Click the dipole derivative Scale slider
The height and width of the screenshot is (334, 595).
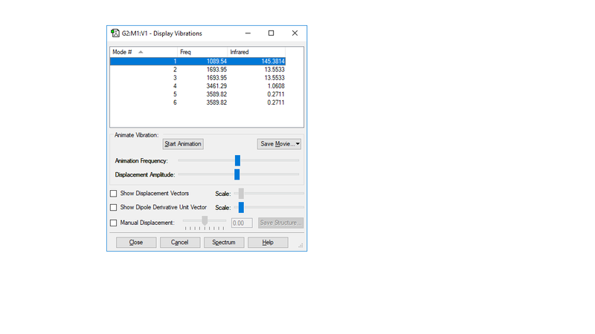coord(241,208)
